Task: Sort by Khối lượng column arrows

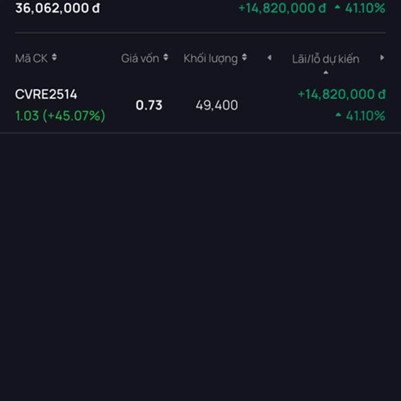Action: tap(244, 57)
